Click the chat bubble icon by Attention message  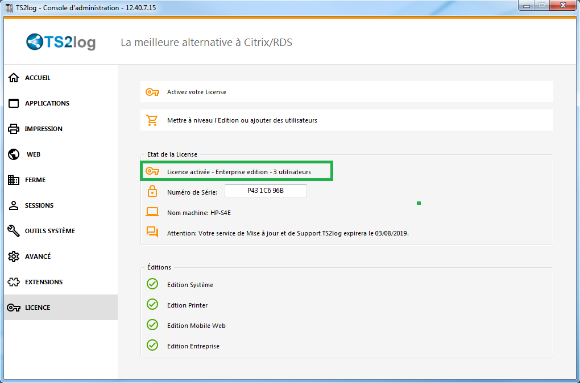pyautogui.click(x=152, y=232)
